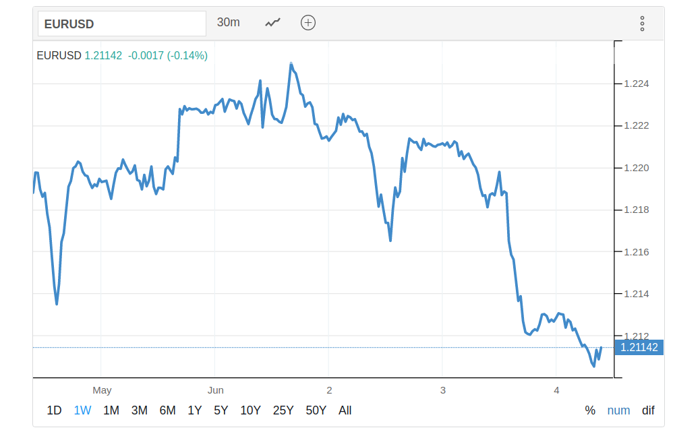Image resolution: width=673 pixels, height=434 pixels.
Task: Select the 50Y time range
Action: tap(316, 410)
